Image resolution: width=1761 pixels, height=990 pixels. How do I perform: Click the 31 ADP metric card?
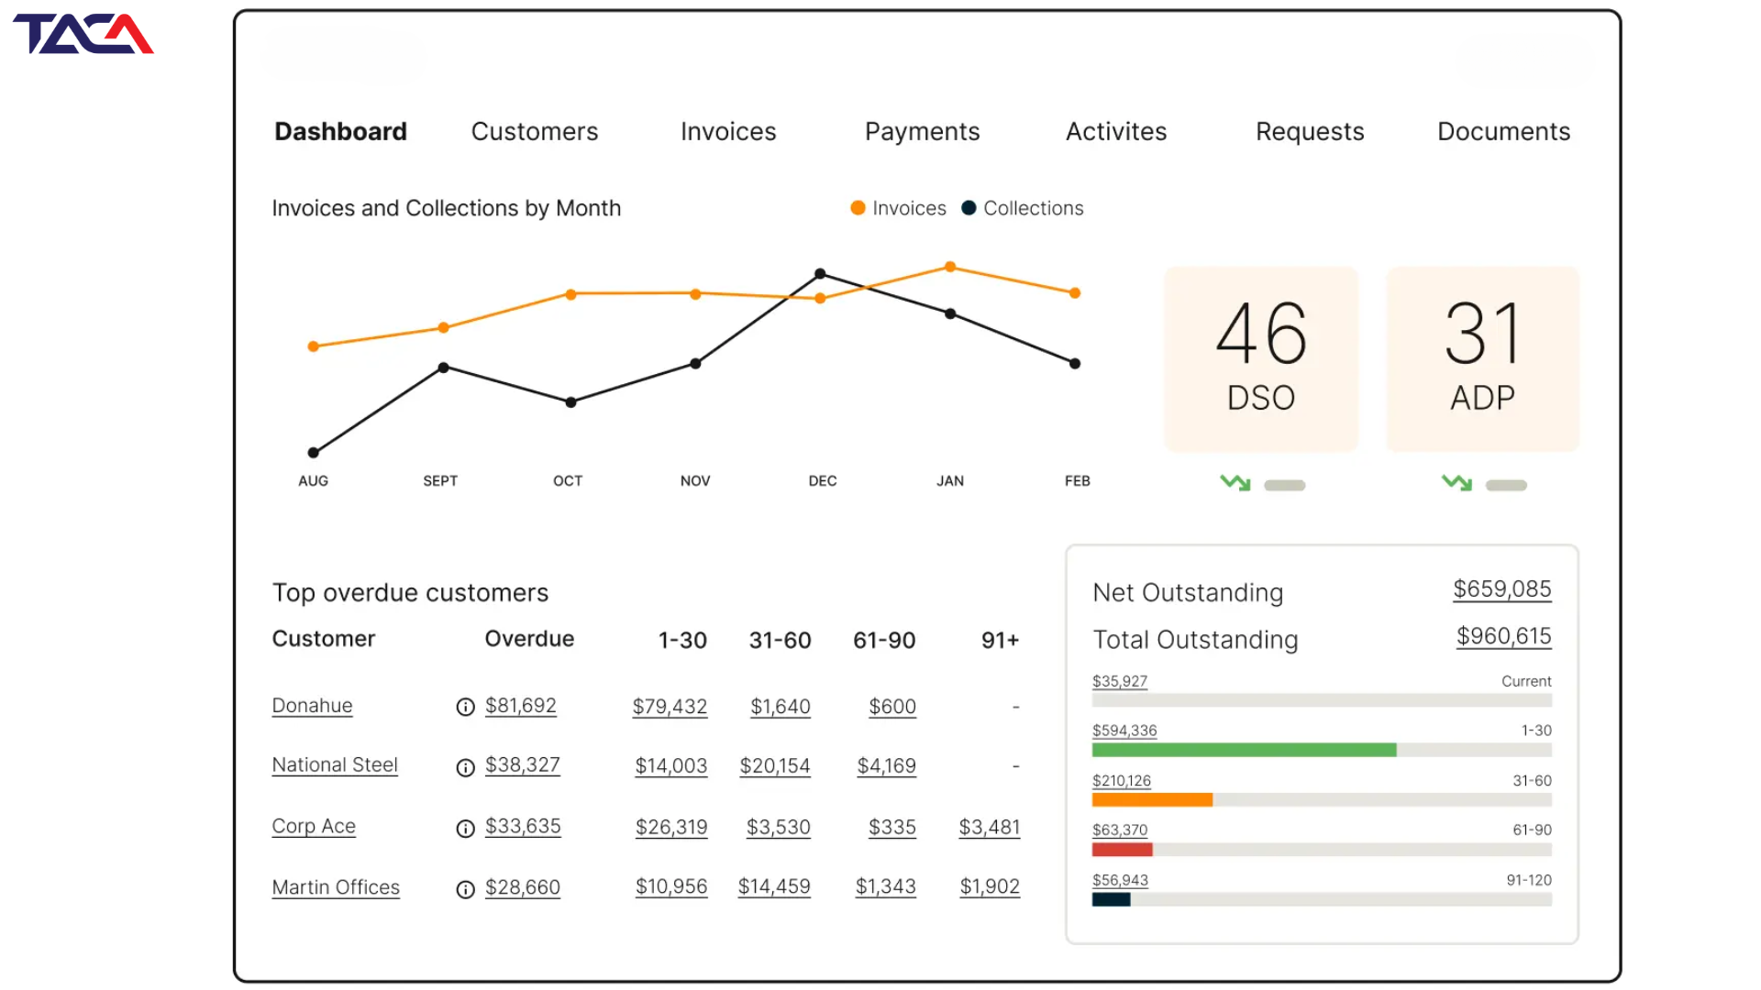point(1483,358)
